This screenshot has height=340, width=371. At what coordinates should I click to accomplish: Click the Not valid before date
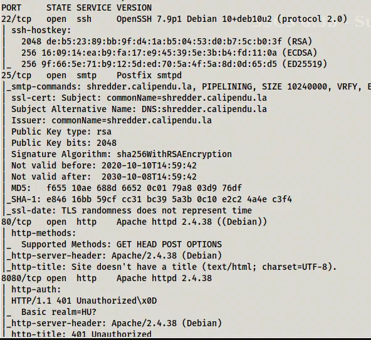[x=149, y=165]
